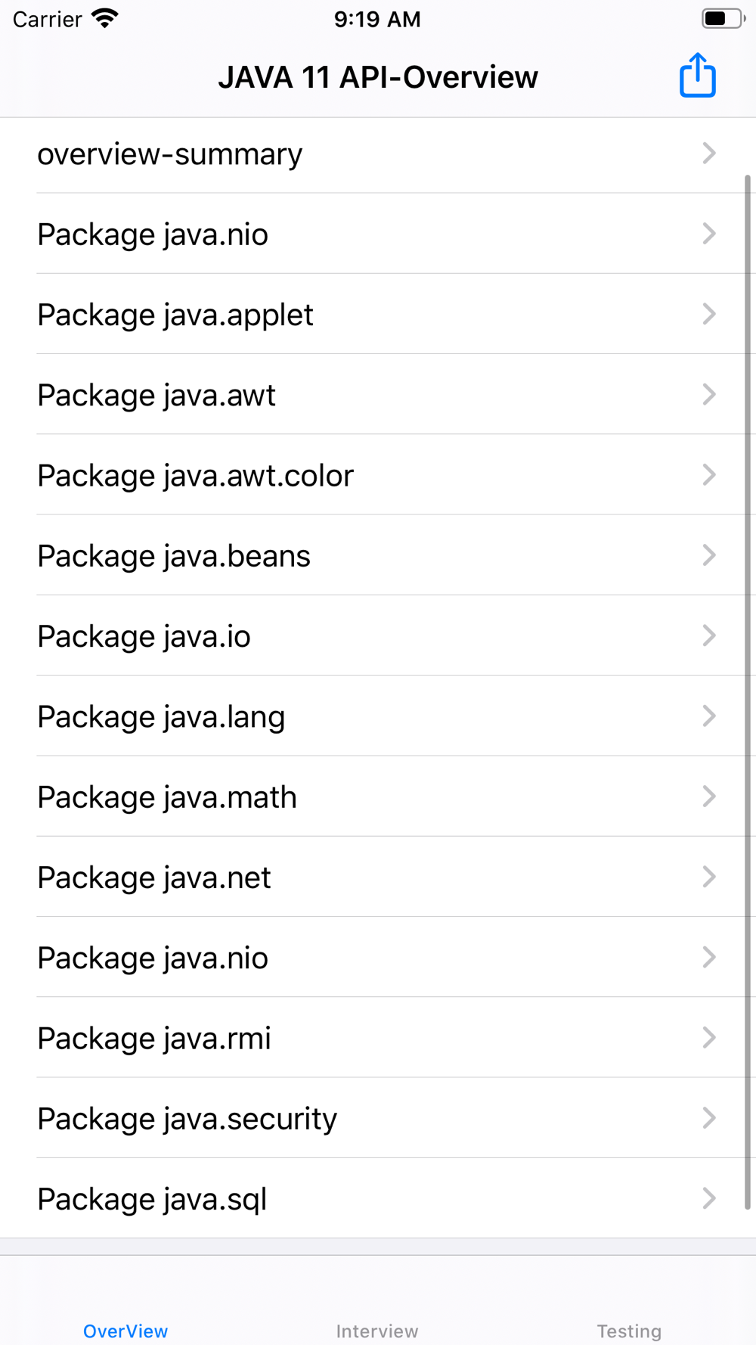Open Package java.math entry
The height and width of the screenshot is (1345, 756).
point(378,796)
